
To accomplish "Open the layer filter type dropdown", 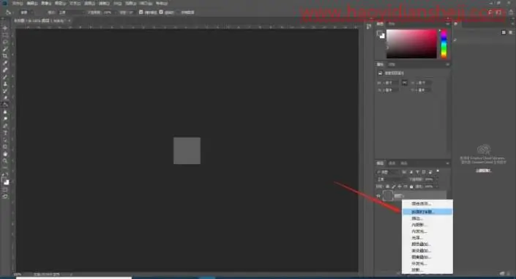I will 388,172.
